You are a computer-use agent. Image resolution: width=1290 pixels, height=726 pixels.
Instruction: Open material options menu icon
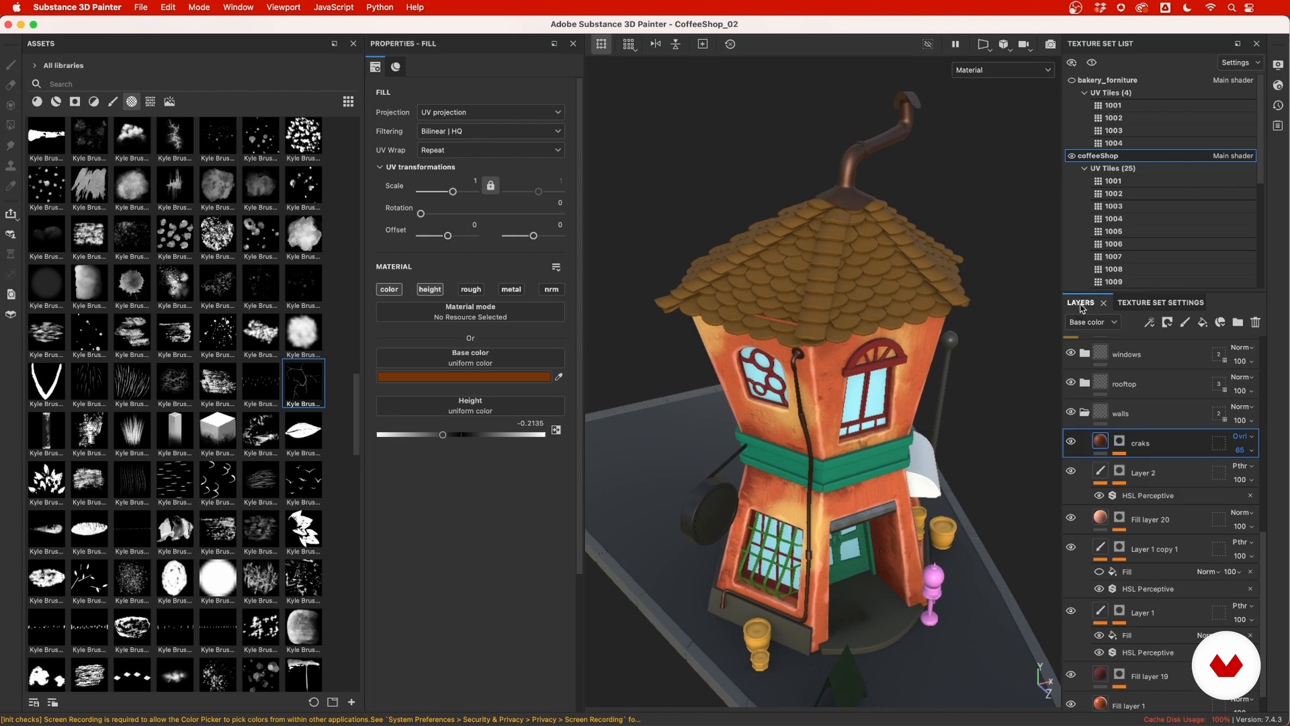click(556, 268)
